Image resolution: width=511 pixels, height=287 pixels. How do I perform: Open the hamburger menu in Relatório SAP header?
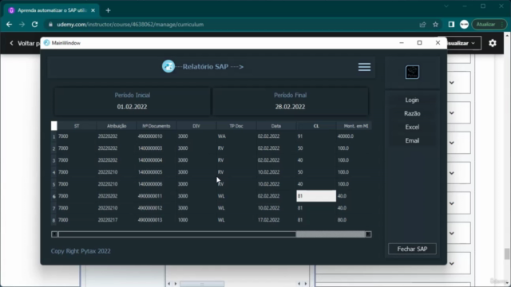[364, 67]
